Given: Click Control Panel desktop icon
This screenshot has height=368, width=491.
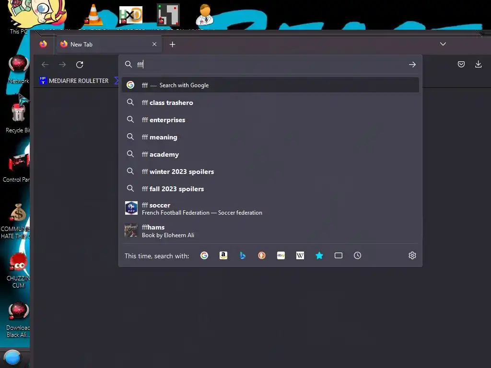Looking at the screenshot, I should click(x=16, y=167).
